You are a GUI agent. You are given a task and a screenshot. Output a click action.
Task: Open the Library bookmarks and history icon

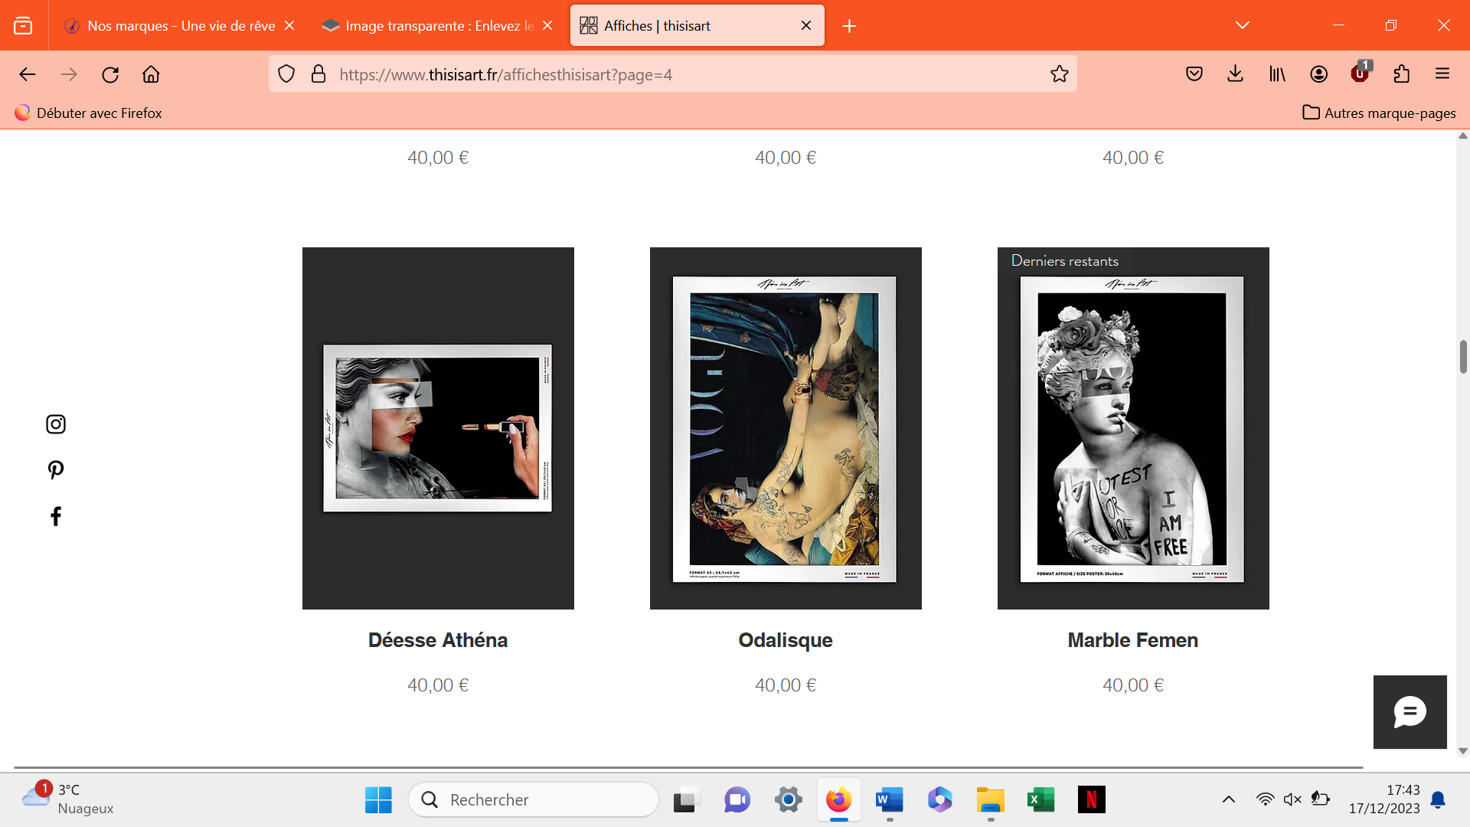1277,74
